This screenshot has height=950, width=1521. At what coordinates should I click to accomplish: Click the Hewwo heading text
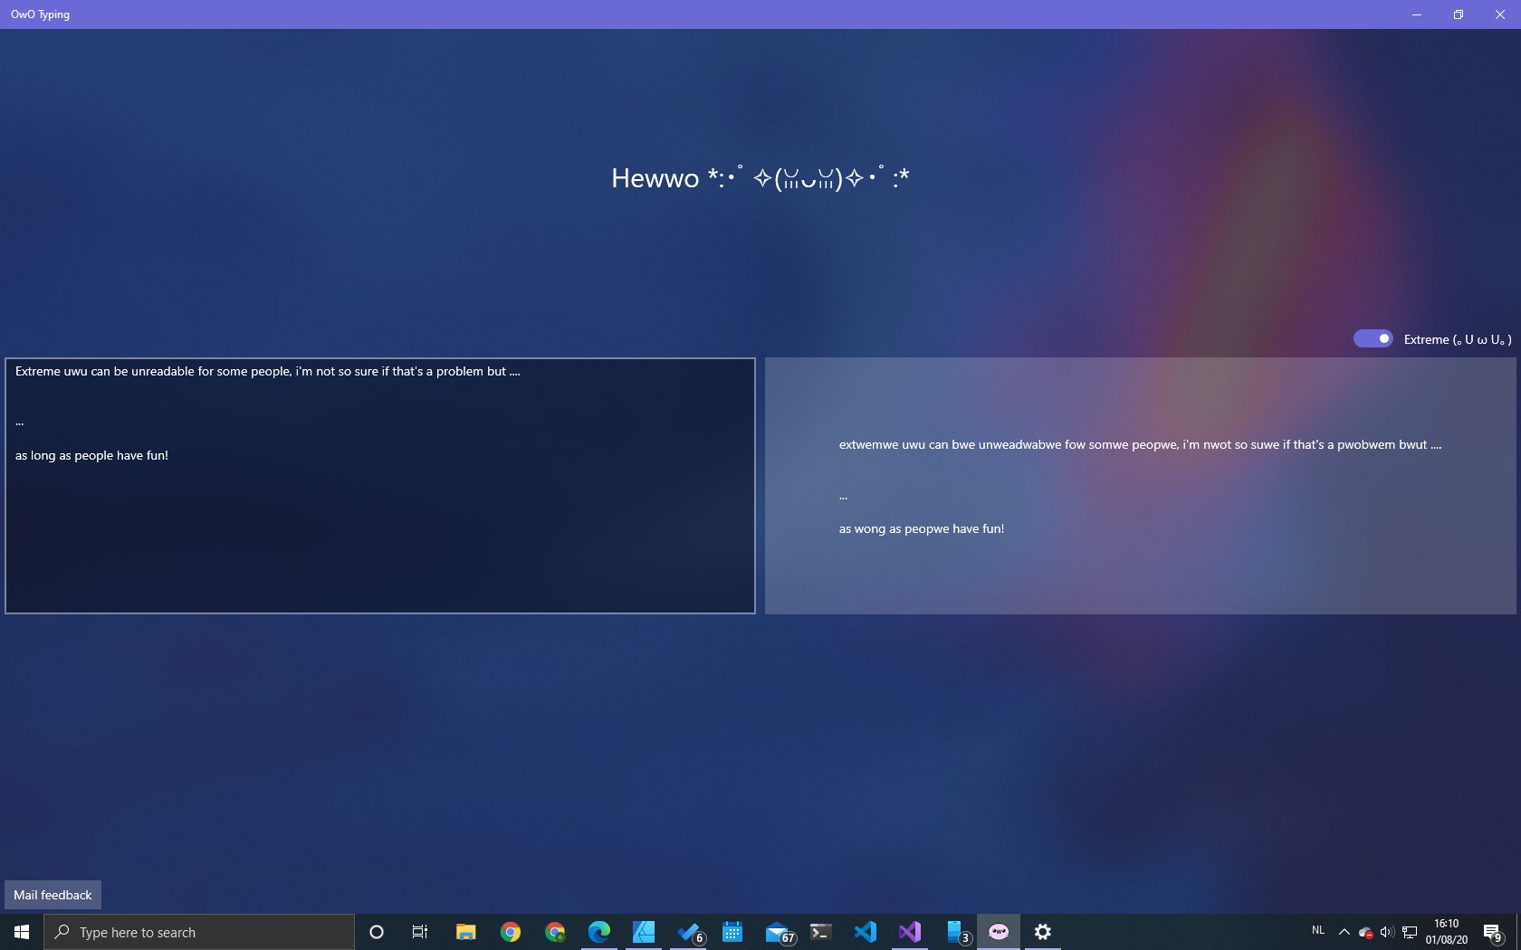[760, 177]
